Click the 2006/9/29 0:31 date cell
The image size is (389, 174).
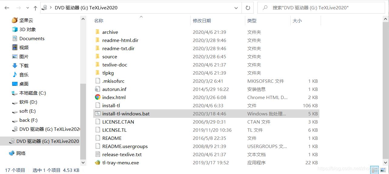[x=209, y=122]
